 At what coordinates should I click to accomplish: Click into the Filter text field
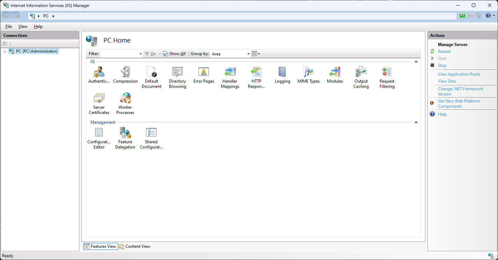pos(119,54)
